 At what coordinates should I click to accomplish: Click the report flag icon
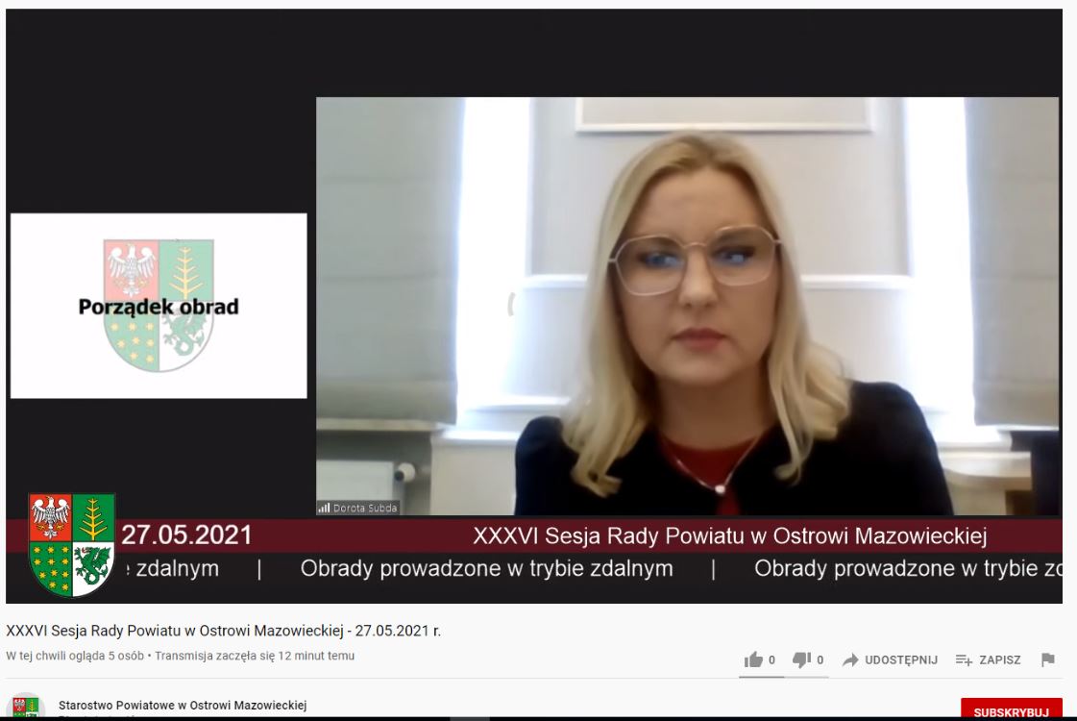(x=1047, y=659)
